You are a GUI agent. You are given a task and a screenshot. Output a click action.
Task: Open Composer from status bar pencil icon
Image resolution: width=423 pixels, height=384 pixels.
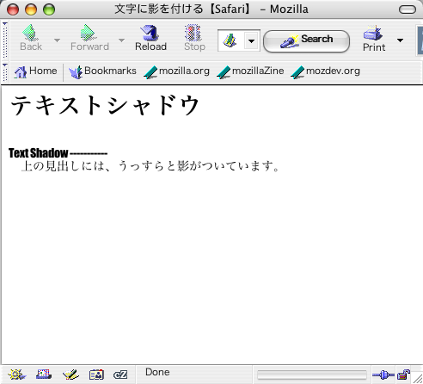(x=70, y=375)
